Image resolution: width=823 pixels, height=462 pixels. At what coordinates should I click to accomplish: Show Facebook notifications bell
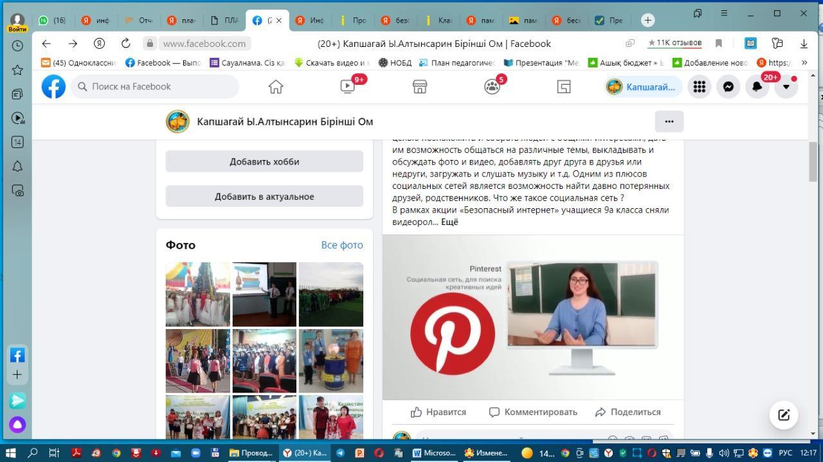[757, 87]
